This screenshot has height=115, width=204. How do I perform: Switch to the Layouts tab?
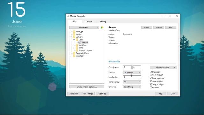pyautogui.click(x=89, y=22)
